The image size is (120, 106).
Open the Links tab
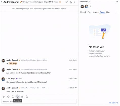point(108,12)
